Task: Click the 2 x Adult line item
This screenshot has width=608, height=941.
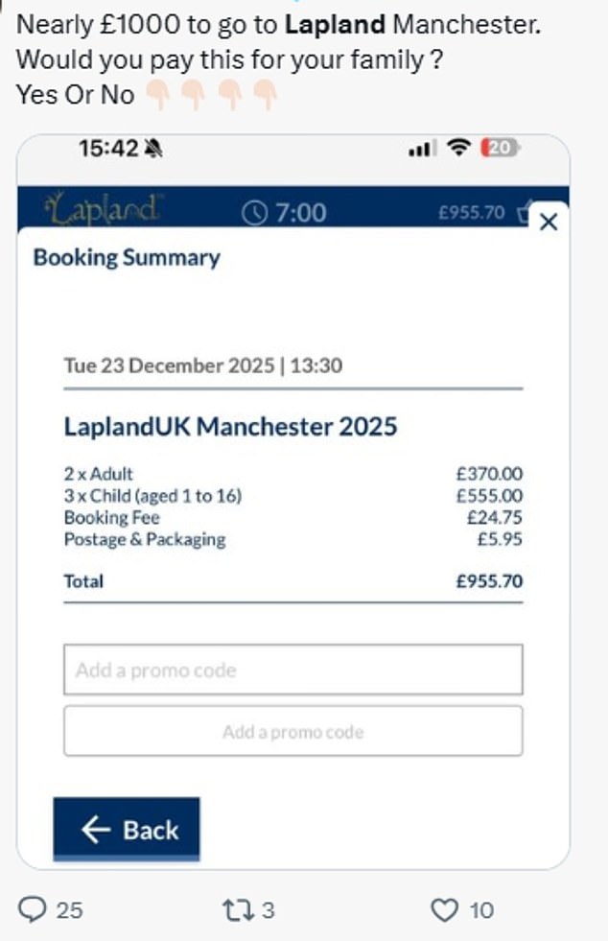Action: [99, 473]
